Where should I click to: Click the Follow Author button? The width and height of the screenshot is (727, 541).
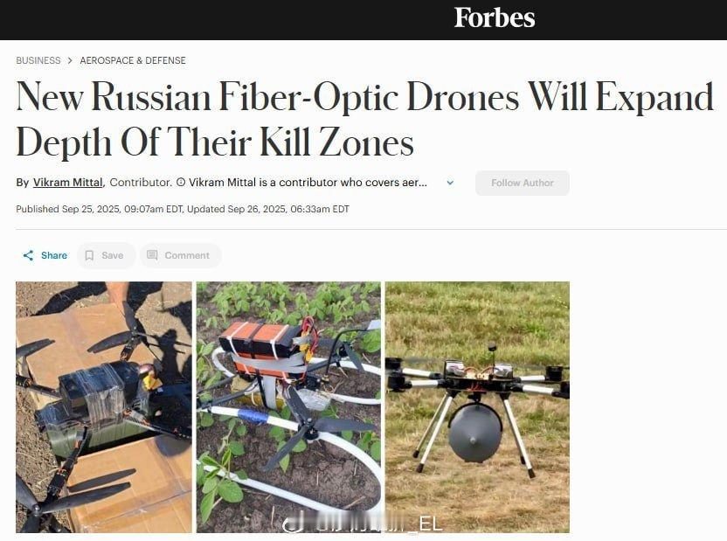[523, 184]
